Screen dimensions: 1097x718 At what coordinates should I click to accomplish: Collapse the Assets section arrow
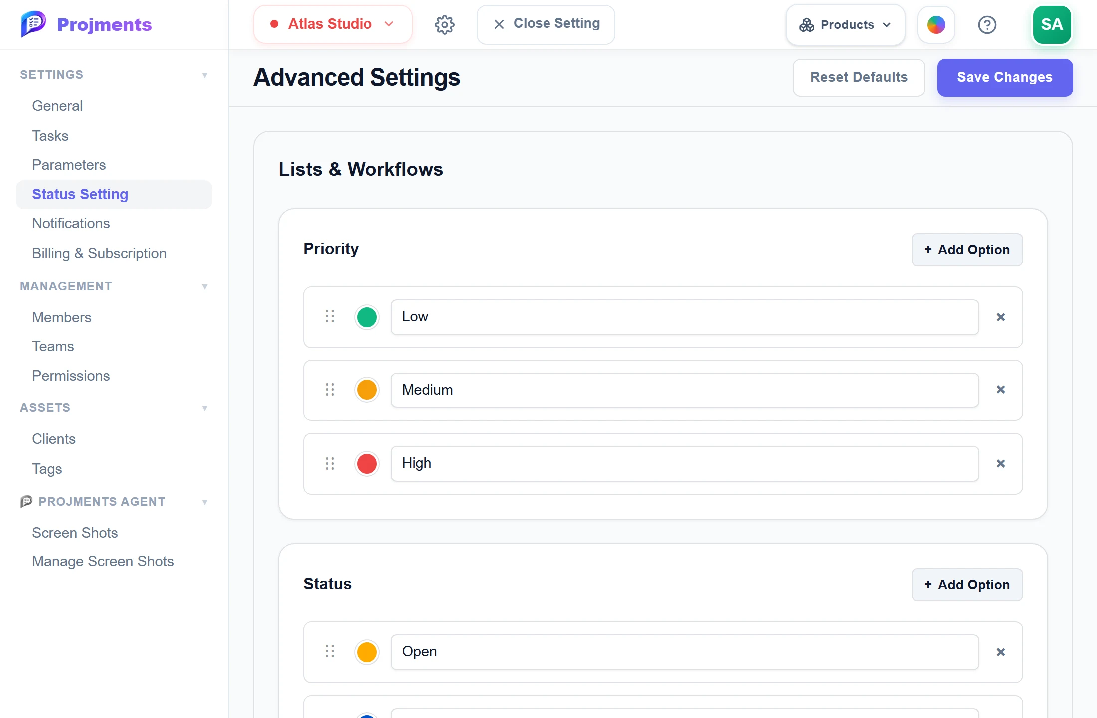[x=204, y=408]
